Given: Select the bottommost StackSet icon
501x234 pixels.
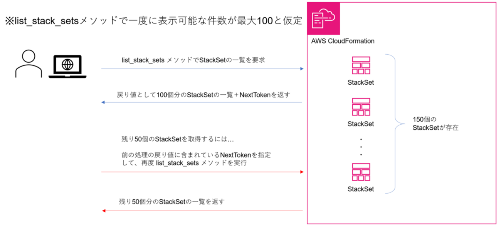Looking at the screenshot, I should point(361,172).
